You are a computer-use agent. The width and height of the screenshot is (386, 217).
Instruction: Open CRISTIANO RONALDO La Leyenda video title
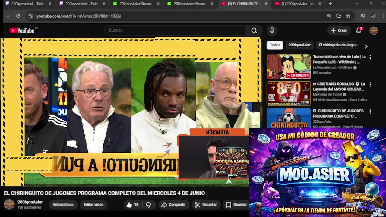click(x=339, y=86)
